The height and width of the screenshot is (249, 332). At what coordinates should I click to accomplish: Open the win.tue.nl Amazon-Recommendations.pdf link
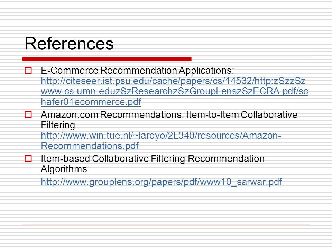(161, 136)
